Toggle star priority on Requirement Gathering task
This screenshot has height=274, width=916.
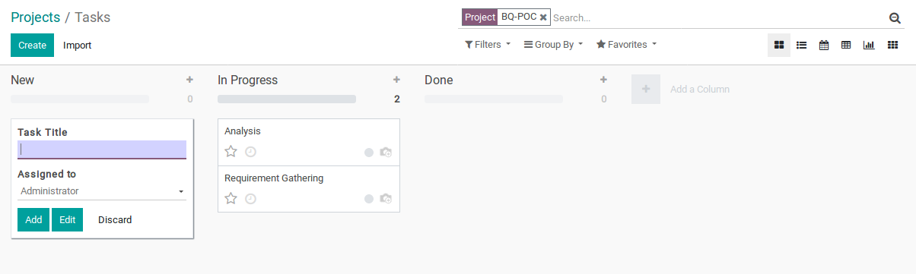pos(231,199)
